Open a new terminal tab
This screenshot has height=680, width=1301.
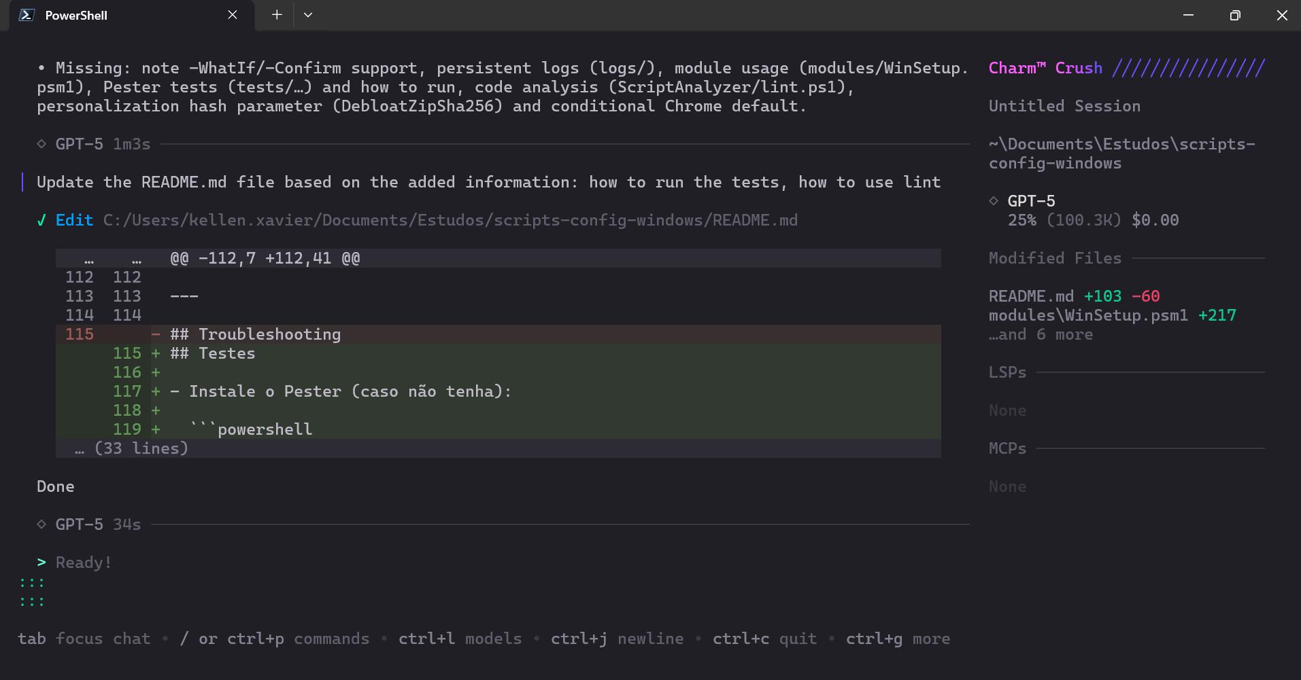pyautogui.click(x=277, y=15)
